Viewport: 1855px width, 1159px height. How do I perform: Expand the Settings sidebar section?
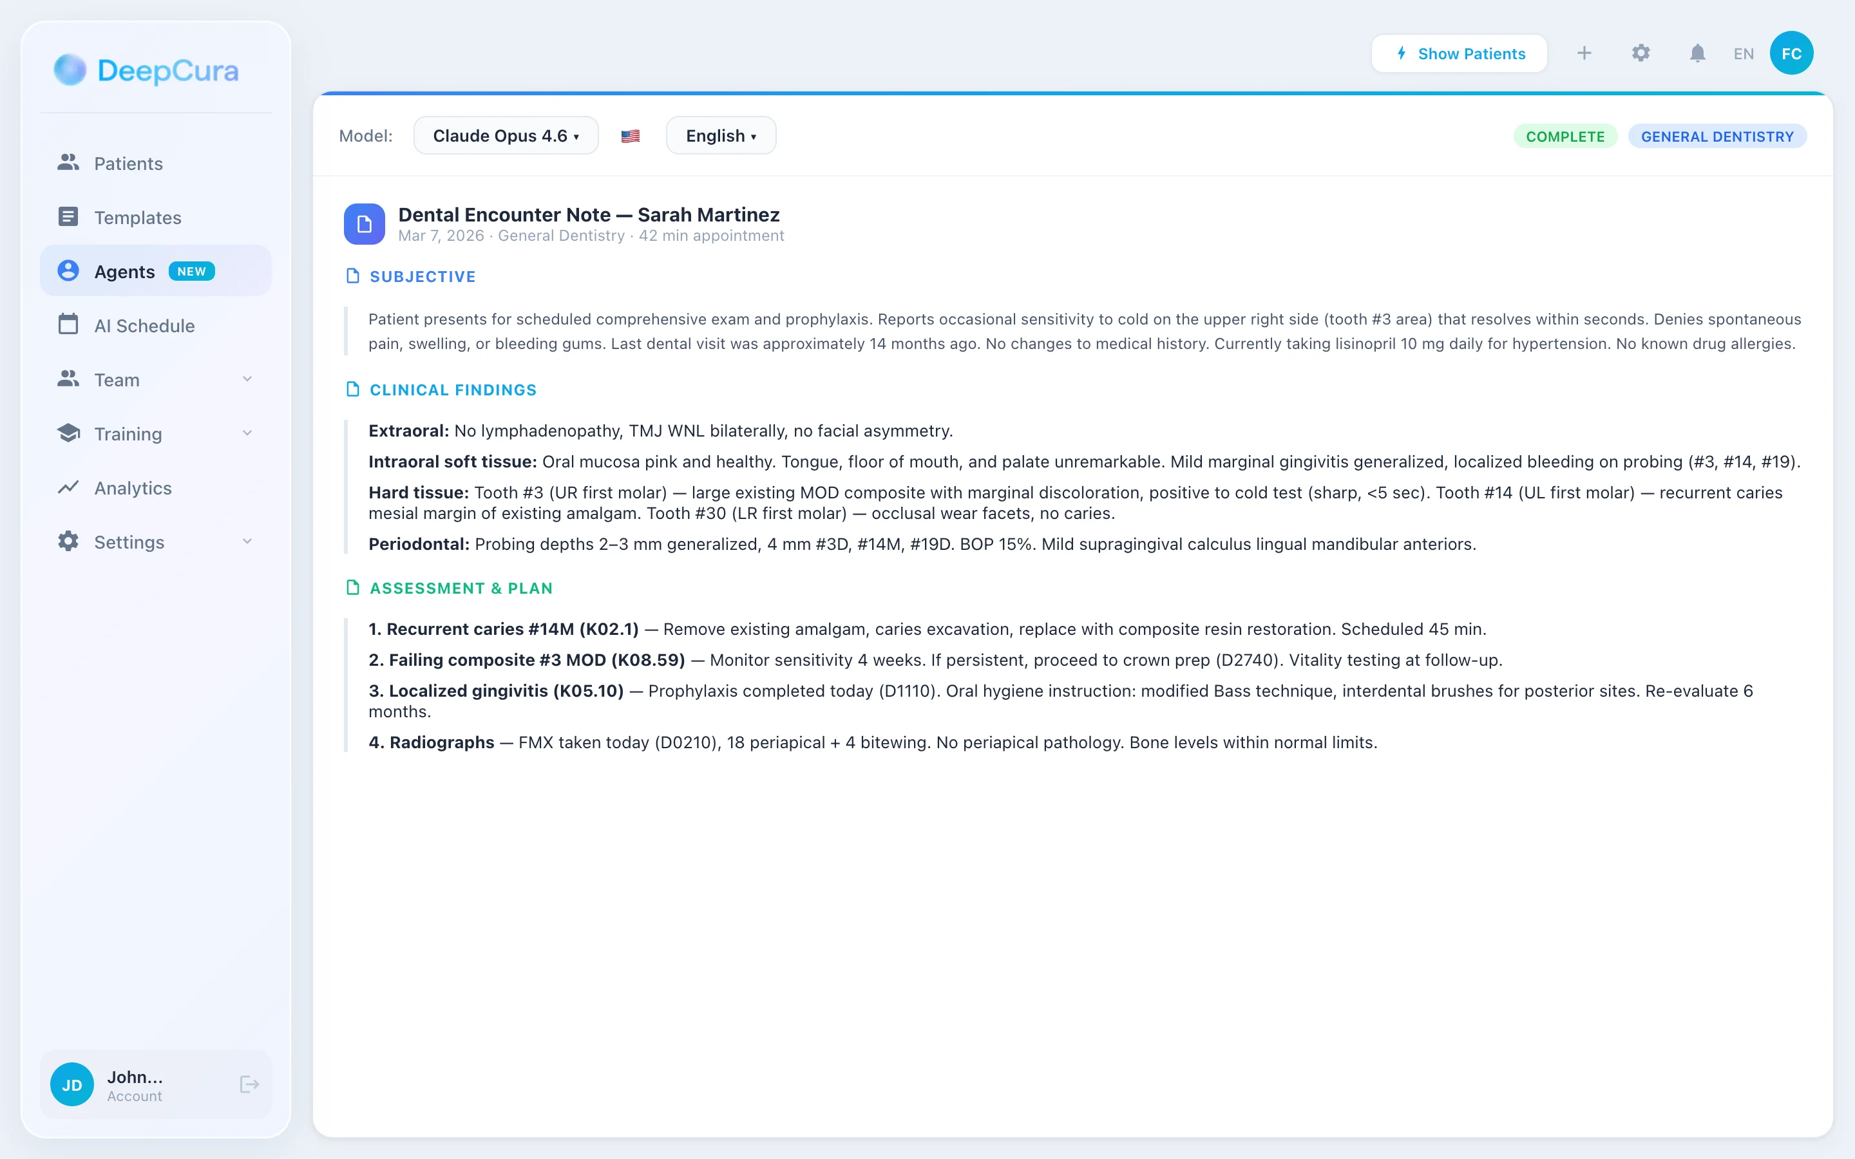[x=247, y=541]
